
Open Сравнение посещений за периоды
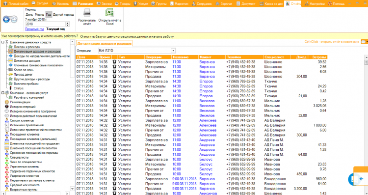[34, 152]
